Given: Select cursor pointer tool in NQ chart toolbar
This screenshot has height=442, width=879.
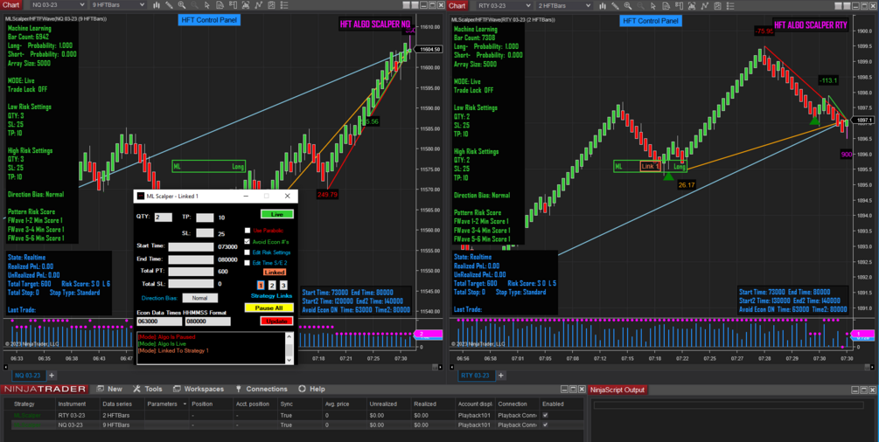Looking at the screenshot, I should [x=207, y=5].
